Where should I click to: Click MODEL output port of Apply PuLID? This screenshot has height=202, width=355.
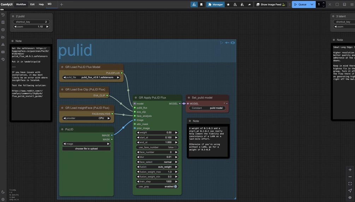pos(180,103)
